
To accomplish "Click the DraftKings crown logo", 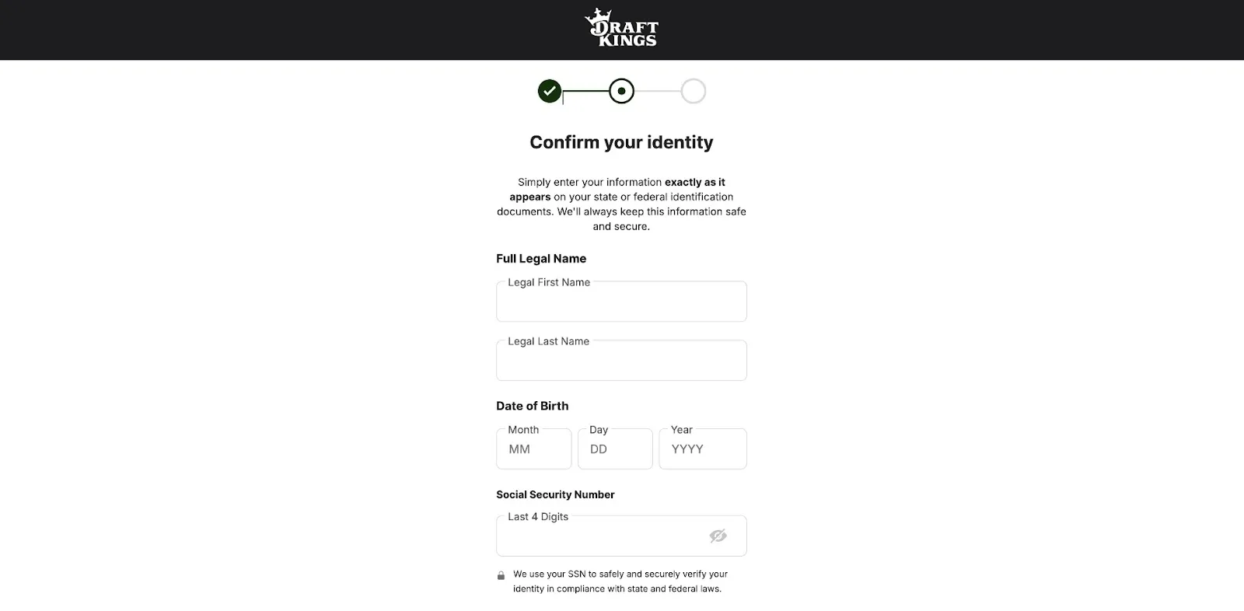I will (x=620, y=29).
